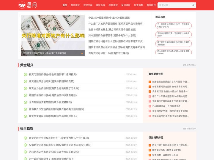The width and height of the screenshot is (214, 160).
Task: Click 玉米2205期货行情 hot topic pill
Action: (174, 35)
